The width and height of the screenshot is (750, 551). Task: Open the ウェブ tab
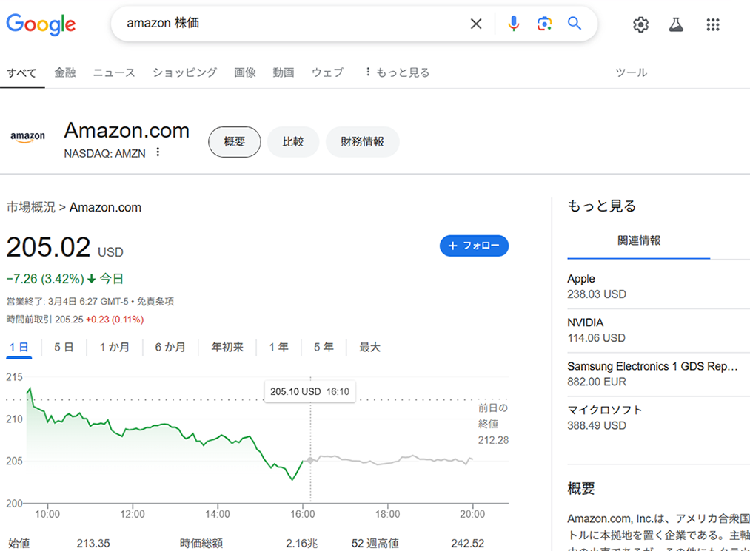(328, 72)
